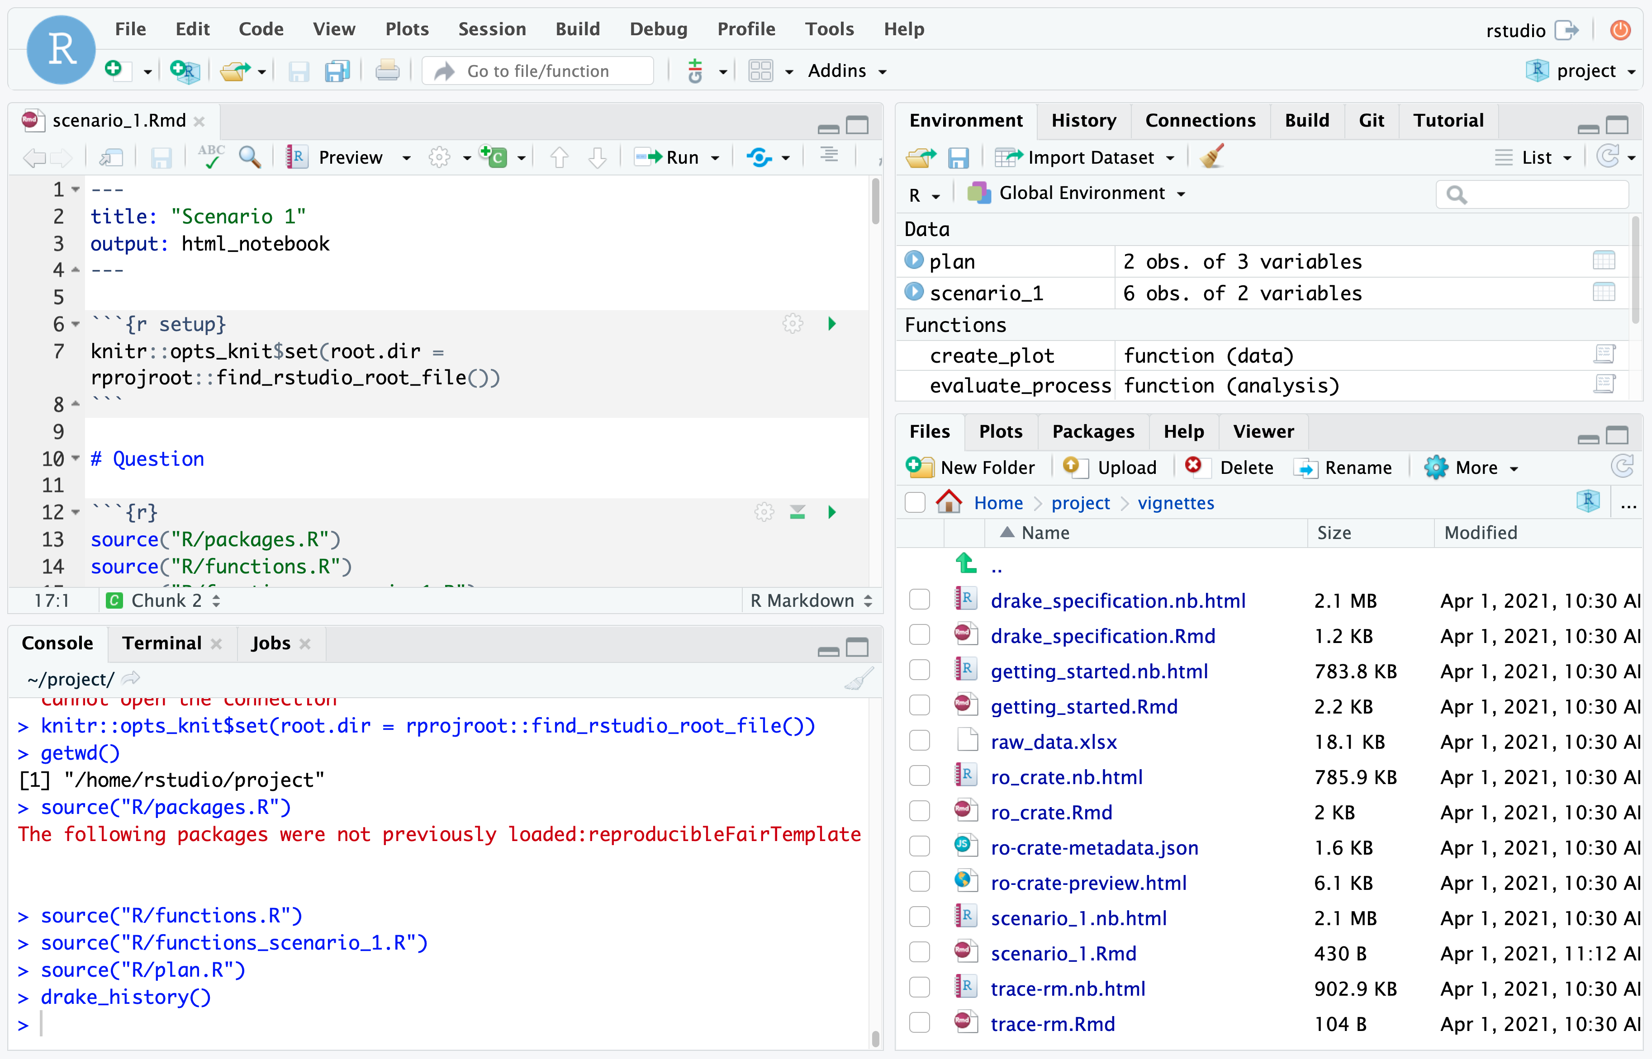Click the Insert new code chunk icon

(x=493, y=157)
